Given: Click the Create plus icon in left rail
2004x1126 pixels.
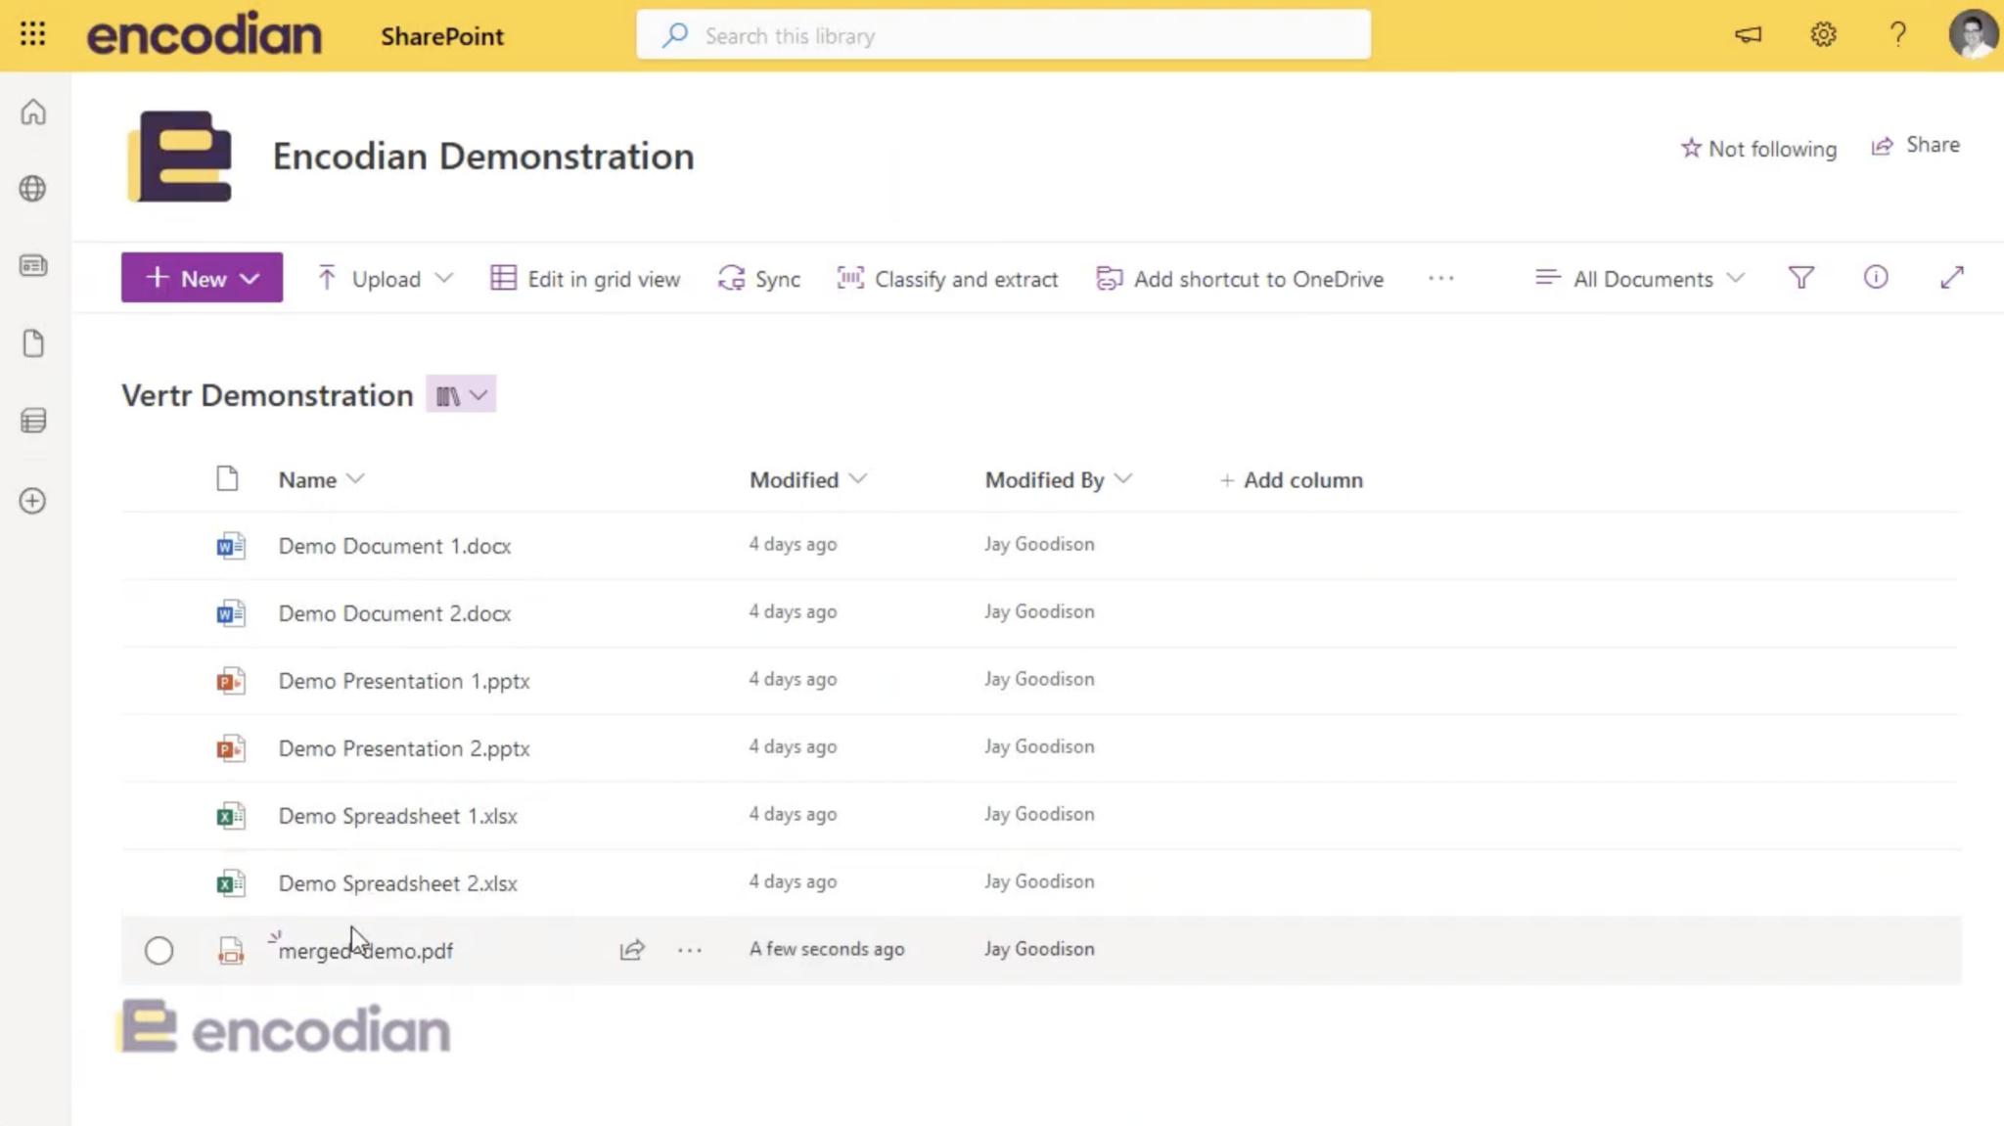Looking at the screenshot, I should point(33,501).
